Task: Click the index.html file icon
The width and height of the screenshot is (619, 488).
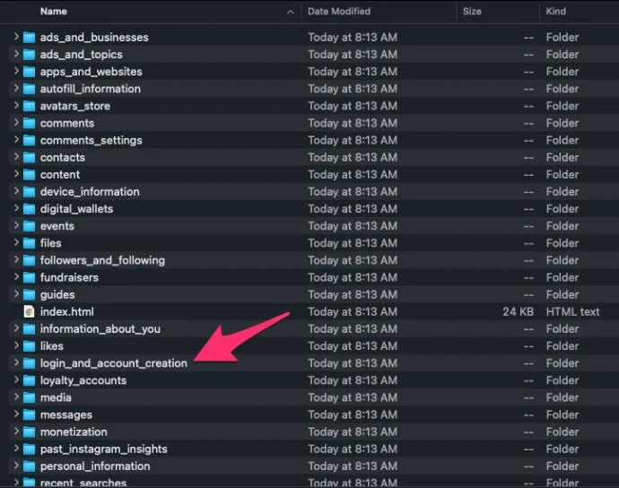Action: coord(29,312)
